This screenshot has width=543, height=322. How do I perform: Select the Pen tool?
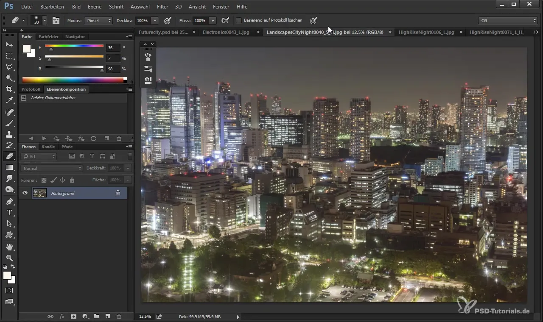click(9, 201)
